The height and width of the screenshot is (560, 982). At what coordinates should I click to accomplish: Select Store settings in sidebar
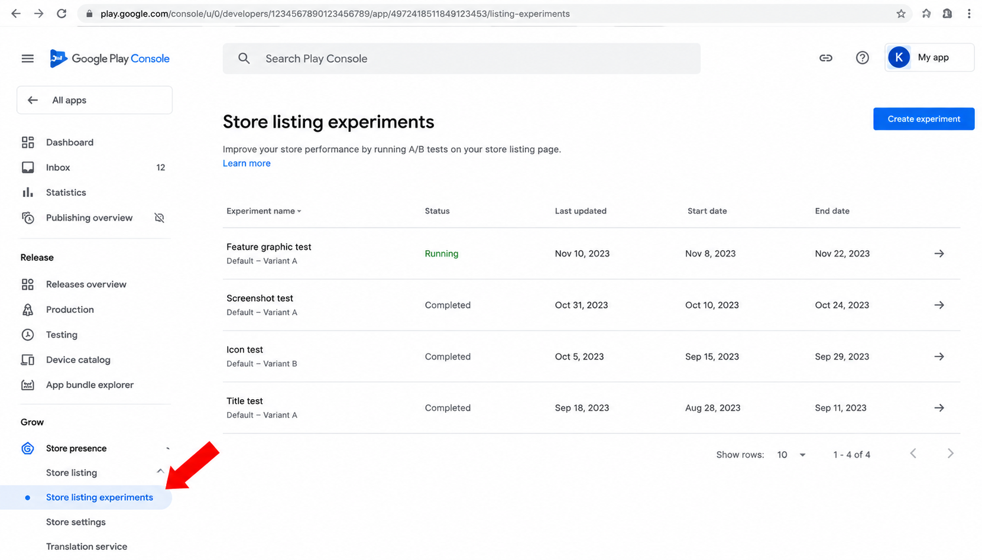click(76, 522)
